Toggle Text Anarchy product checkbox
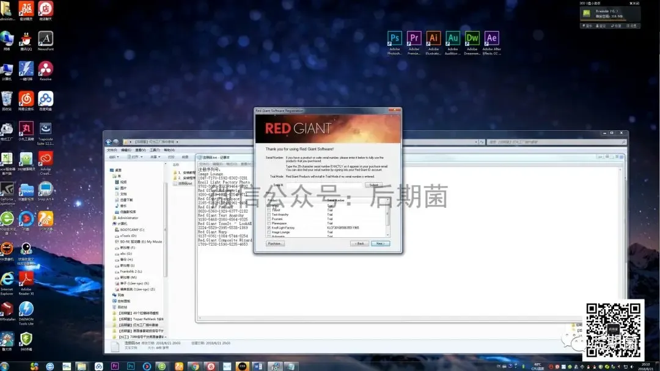This screenshot has width=660, height=371. click(269, 215)
